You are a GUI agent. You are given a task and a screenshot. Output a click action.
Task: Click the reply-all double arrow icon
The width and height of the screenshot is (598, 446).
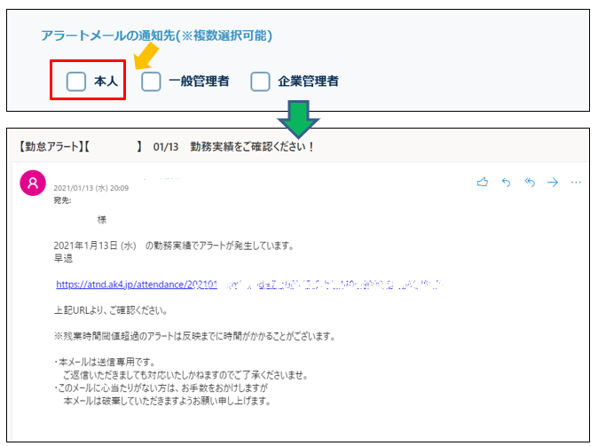[x=530, y=183]
